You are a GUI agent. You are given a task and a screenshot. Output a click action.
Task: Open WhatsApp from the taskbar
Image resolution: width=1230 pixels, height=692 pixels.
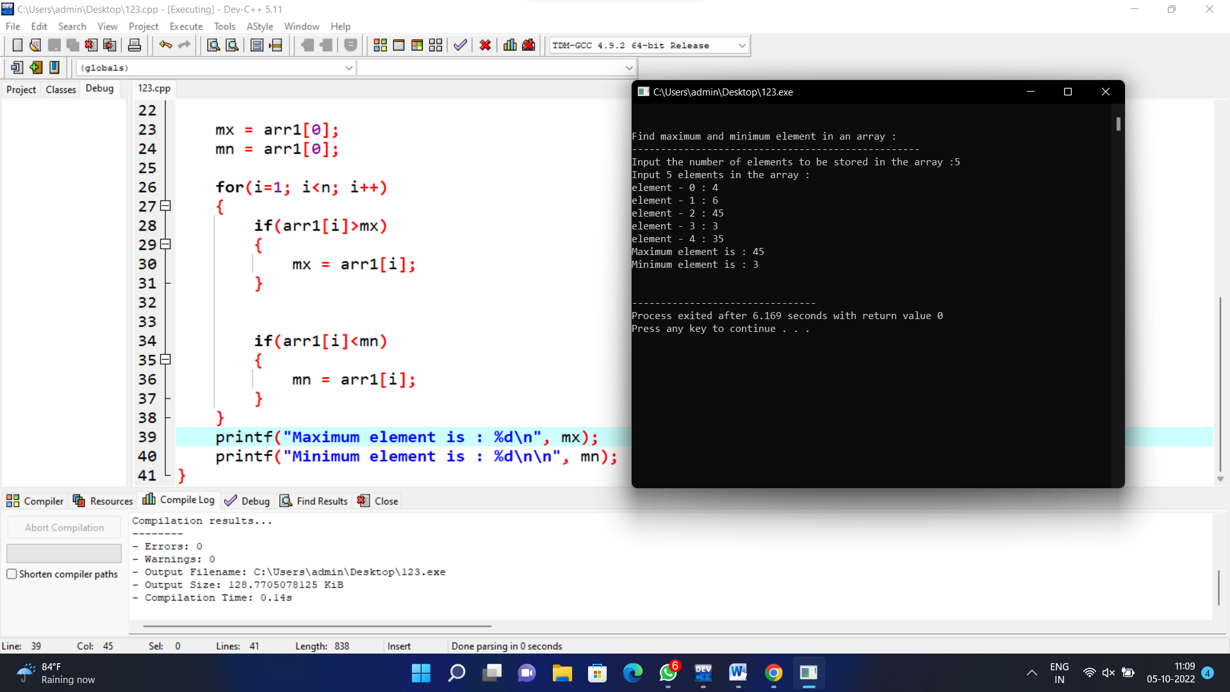[668, 673]
